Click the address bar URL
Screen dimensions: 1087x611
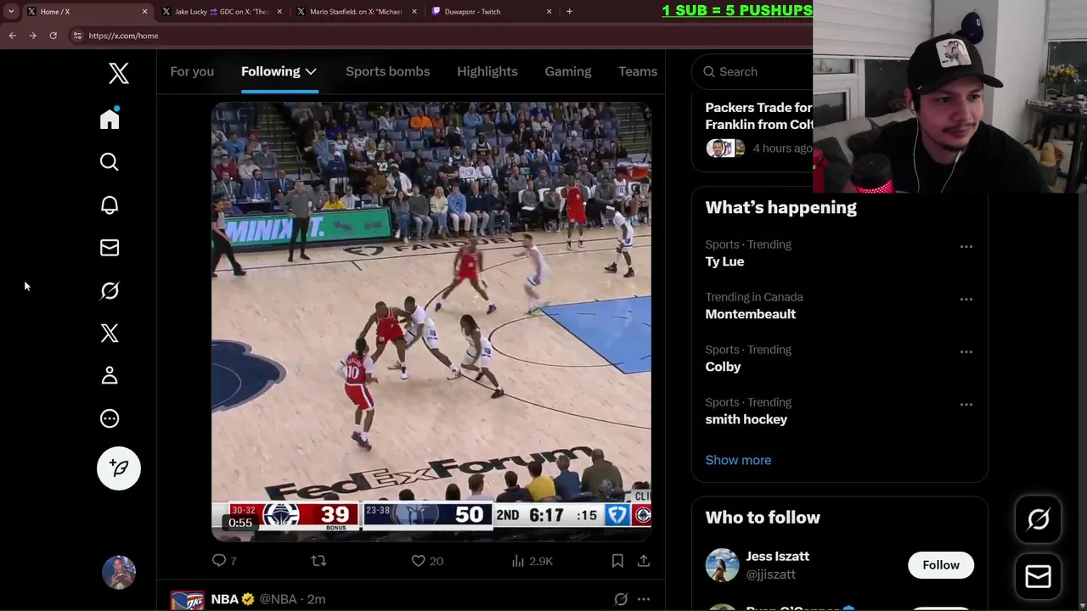123,36
